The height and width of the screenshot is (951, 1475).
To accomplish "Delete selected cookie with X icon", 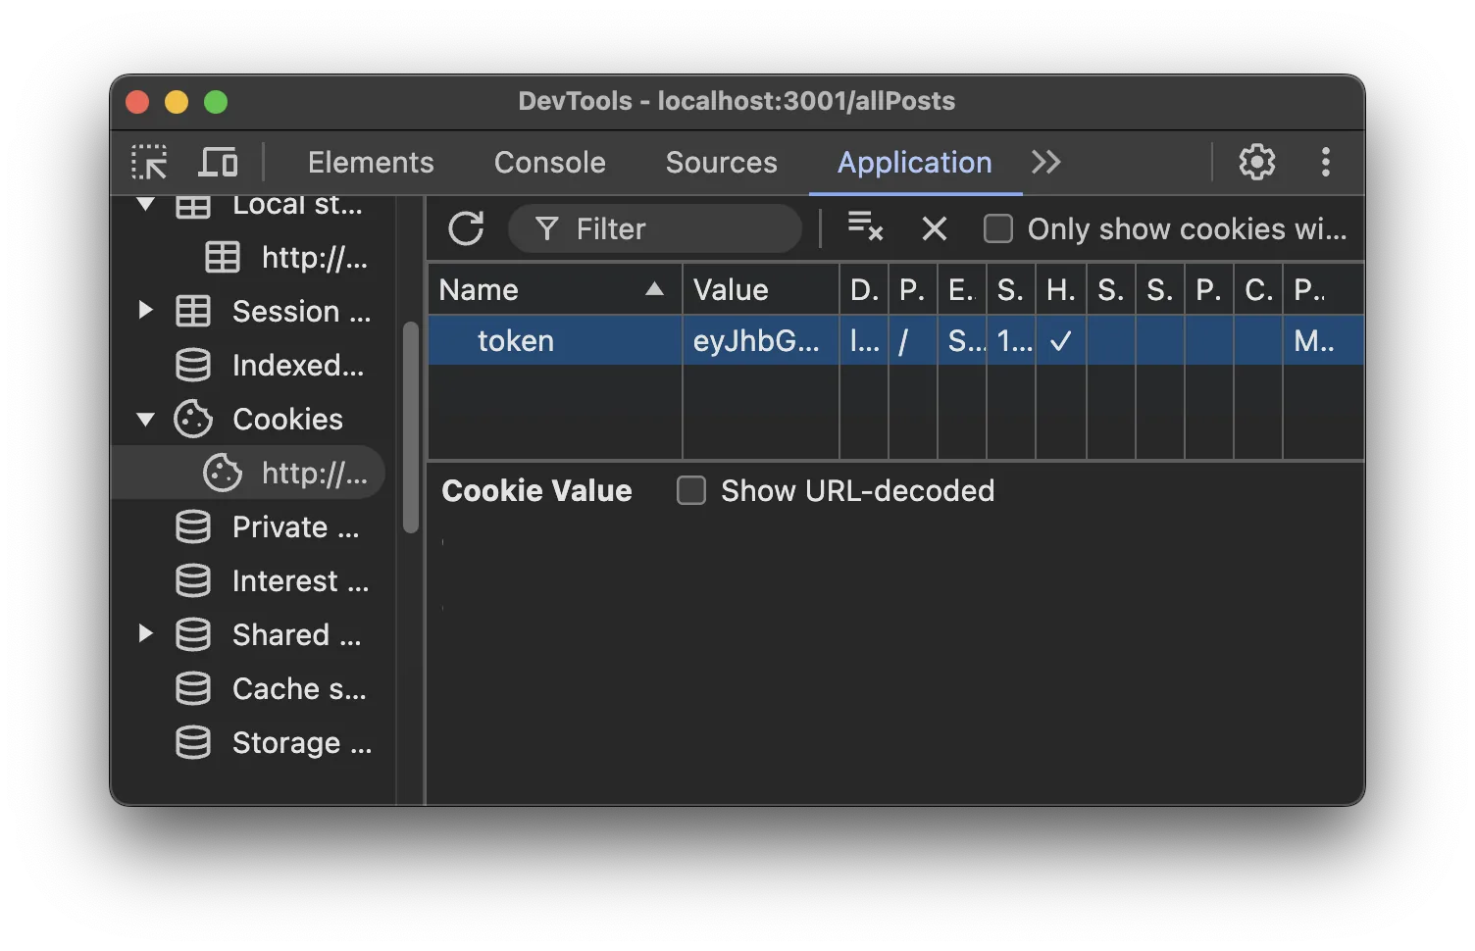I will point(934,228).
